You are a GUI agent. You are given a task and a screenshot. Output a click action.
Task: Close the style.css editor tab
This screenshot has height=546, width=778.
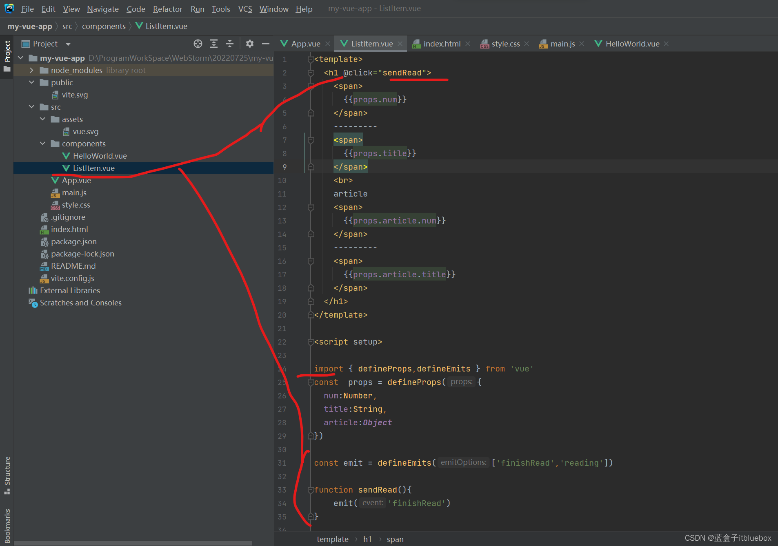click(x=527, y=44)
